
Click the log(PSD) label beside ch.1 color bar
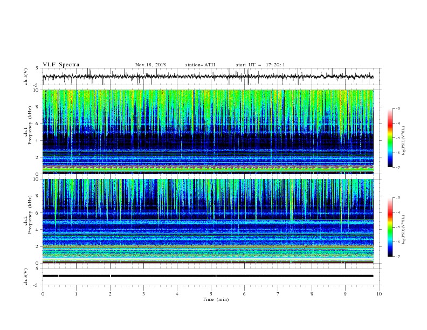tap(404, 141)
